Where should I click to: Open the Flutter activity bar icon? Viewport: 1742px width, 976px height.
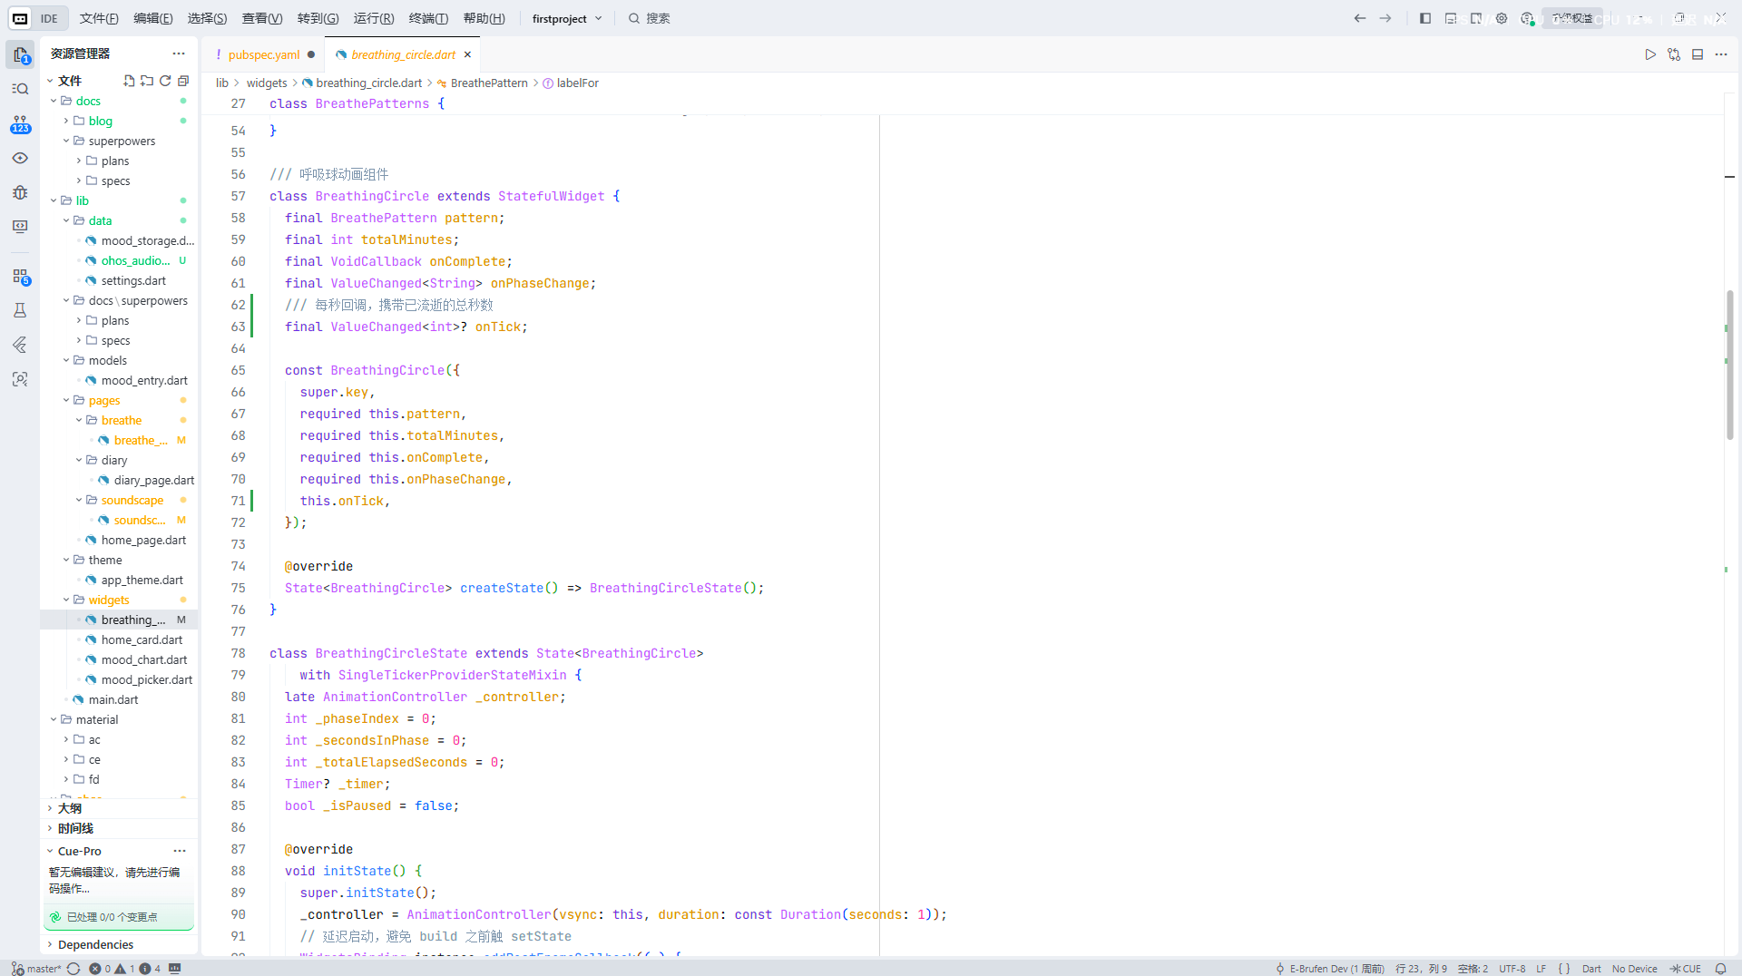pos(20,345)
